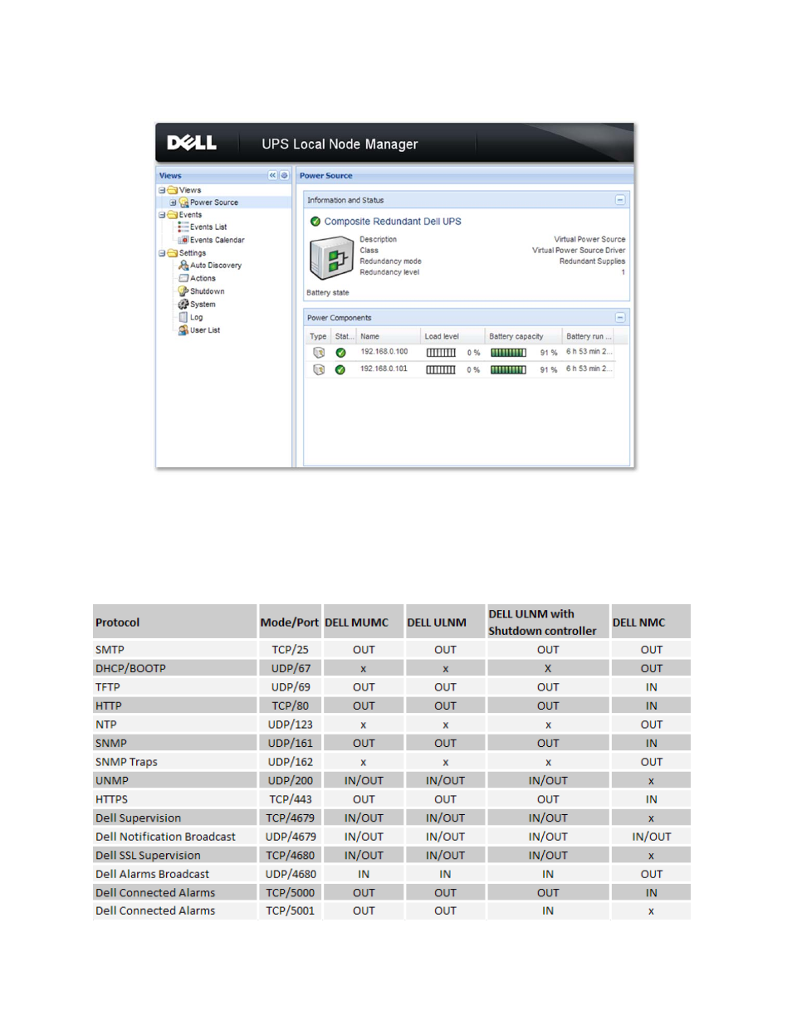
Task: Collapse the Events tree node
Action: pyautogui.click(x=162, y=214)
